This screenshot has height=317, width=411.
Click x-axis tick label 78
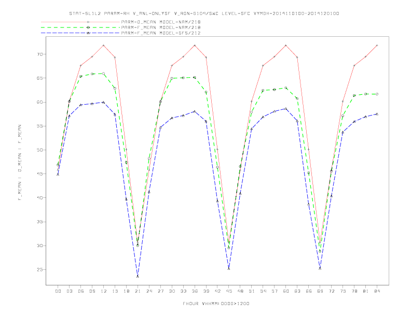pyautogui.click(x=354, y=291)
